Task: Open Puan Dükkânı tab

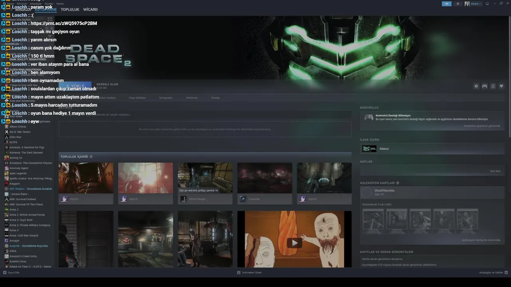Action: [137, 98]
